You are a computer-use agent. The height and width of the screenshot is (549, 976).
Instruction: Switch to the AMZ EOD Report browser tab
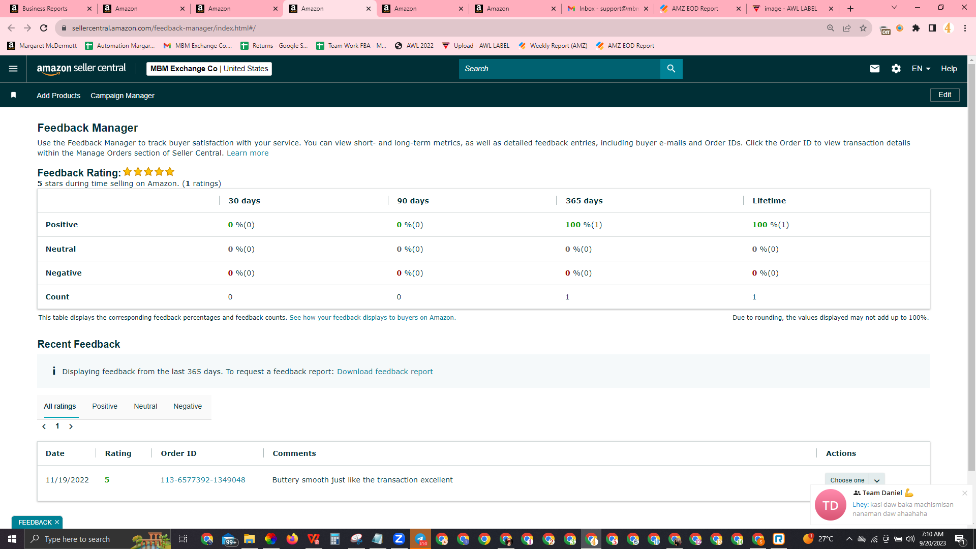[700, 9]
